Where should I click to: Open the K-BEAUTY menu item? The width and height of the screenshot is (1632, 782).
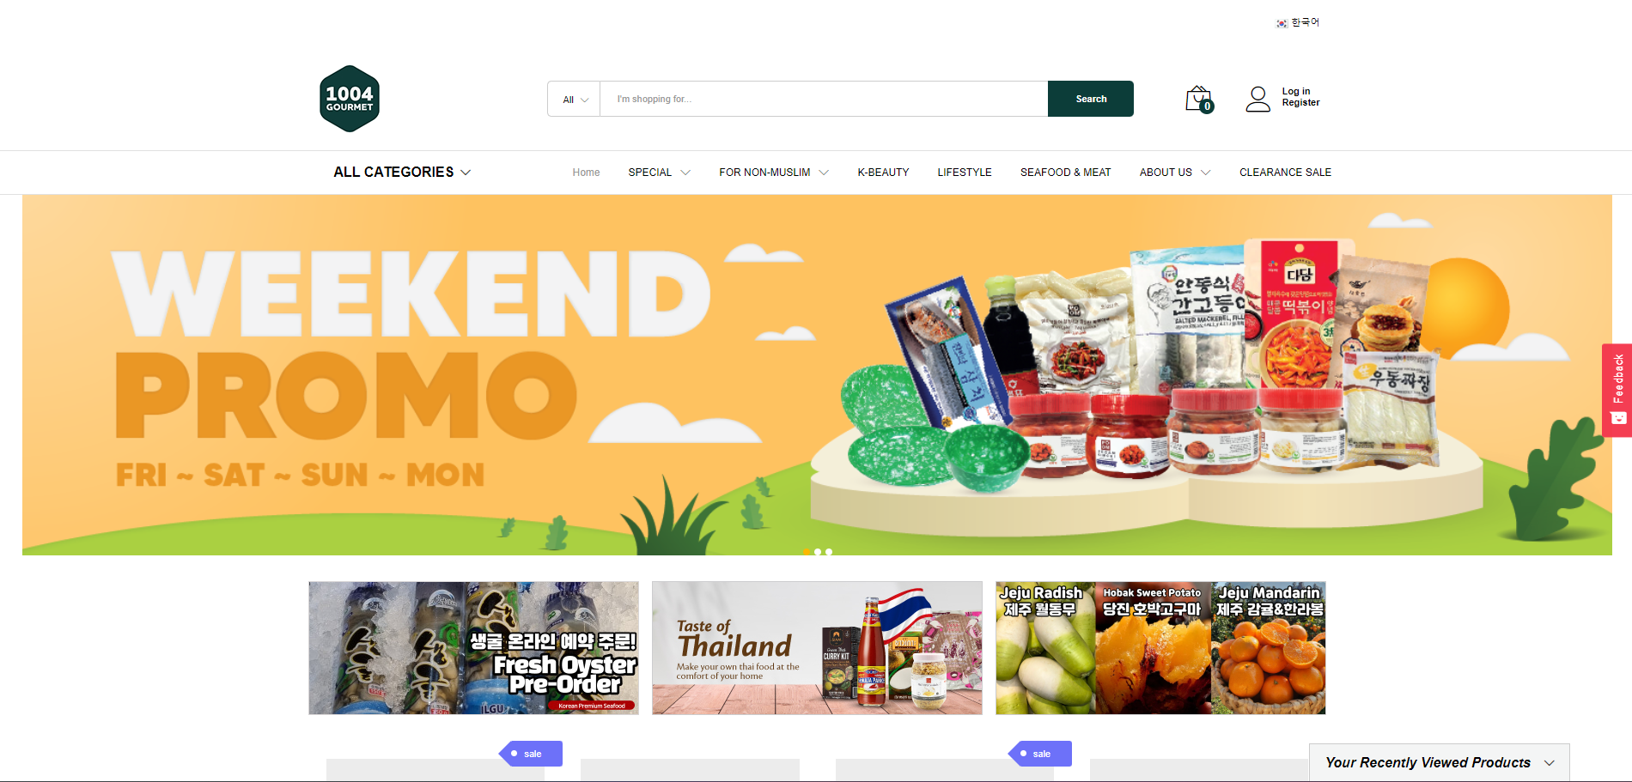pos(883,173)
